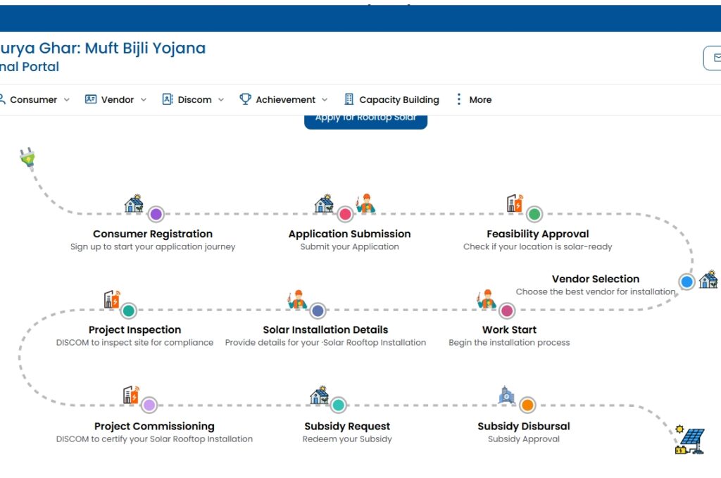Open the Vendor dropdown menu
This screenshot has height=478, width=721.
(x=116, y=100)
